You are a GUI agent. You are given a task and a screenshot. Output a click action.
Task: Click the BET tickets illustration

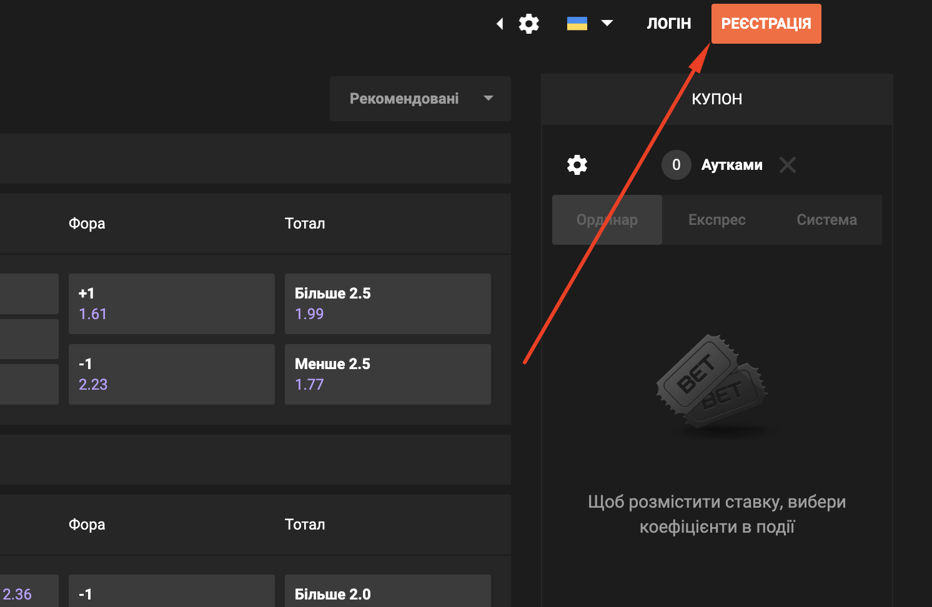pyautogui.click(x=711, y=382)
